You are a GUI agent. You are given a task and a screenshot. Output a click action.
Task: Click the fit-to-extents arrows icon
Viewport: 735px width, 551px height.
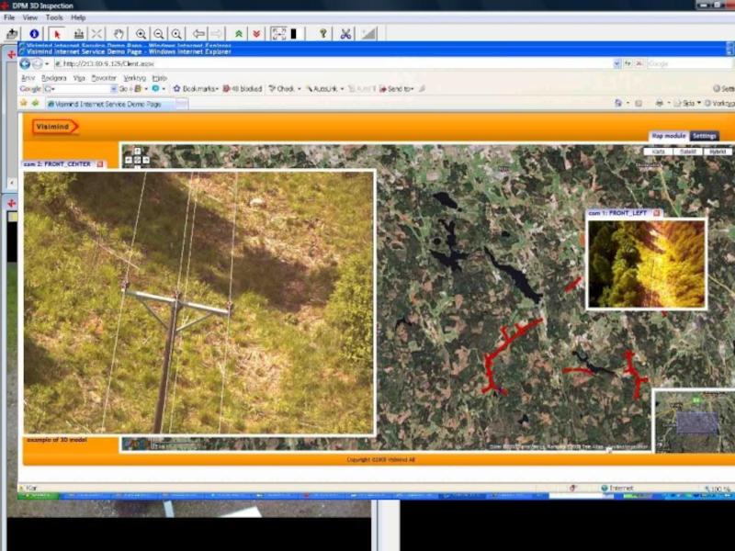tap(279, 34)
